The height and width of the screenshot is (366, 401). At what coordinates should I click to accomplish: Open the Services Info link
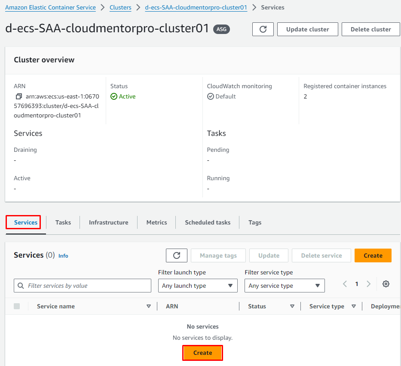click(x=63, y=256)
